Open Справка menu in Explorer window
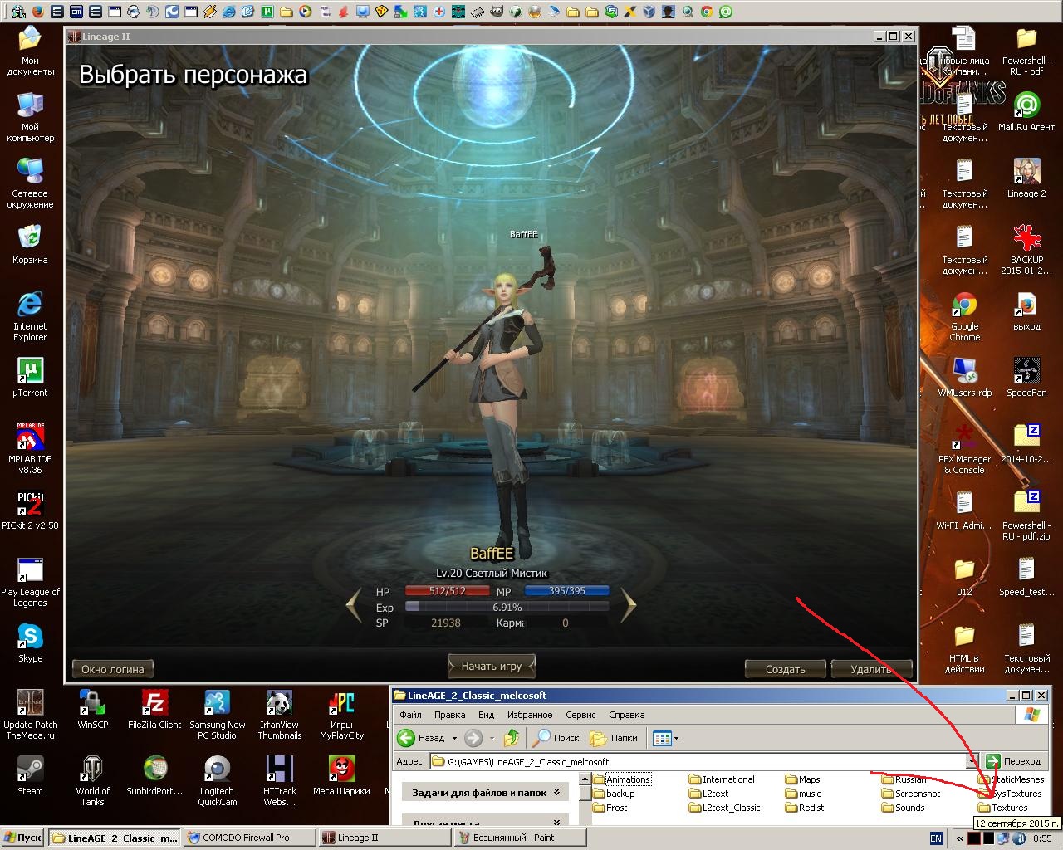The height and width of the screenshot is (850, 1063). click(x=626, y=715)
